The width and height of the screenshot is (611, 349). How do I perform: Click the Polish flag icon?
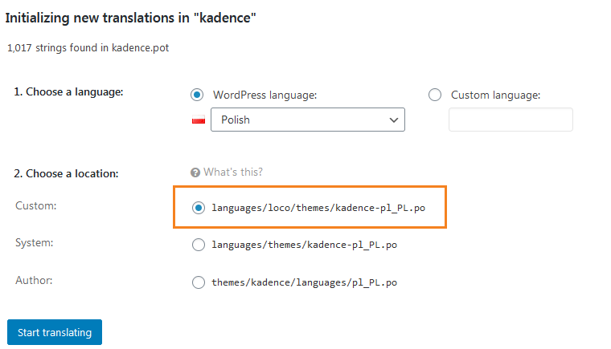[197, 120]
